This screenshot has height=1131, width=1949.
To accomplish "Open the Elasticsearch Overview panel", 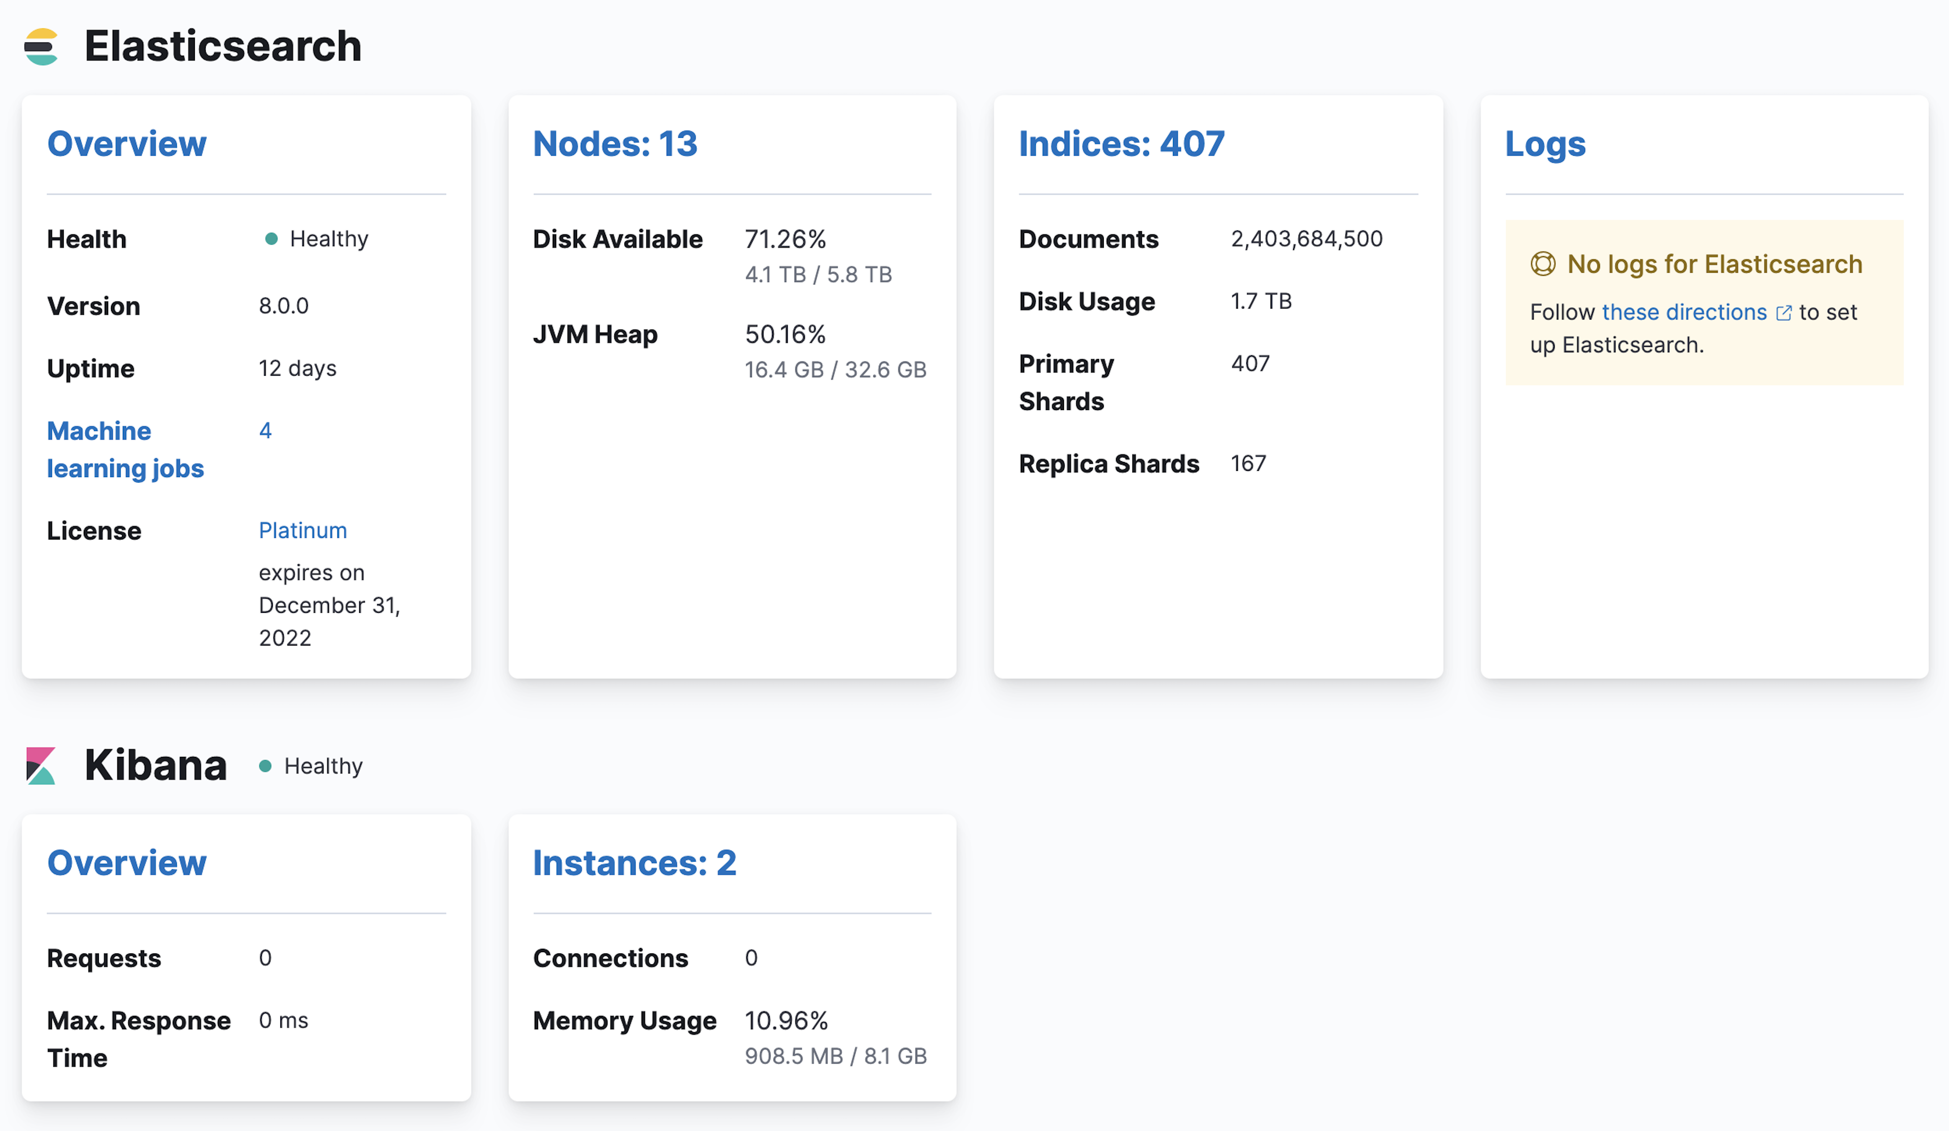I will click(127, 144).
